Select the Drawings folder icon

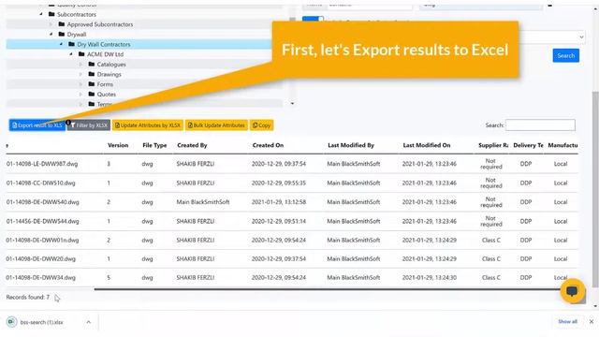point(92,74)
